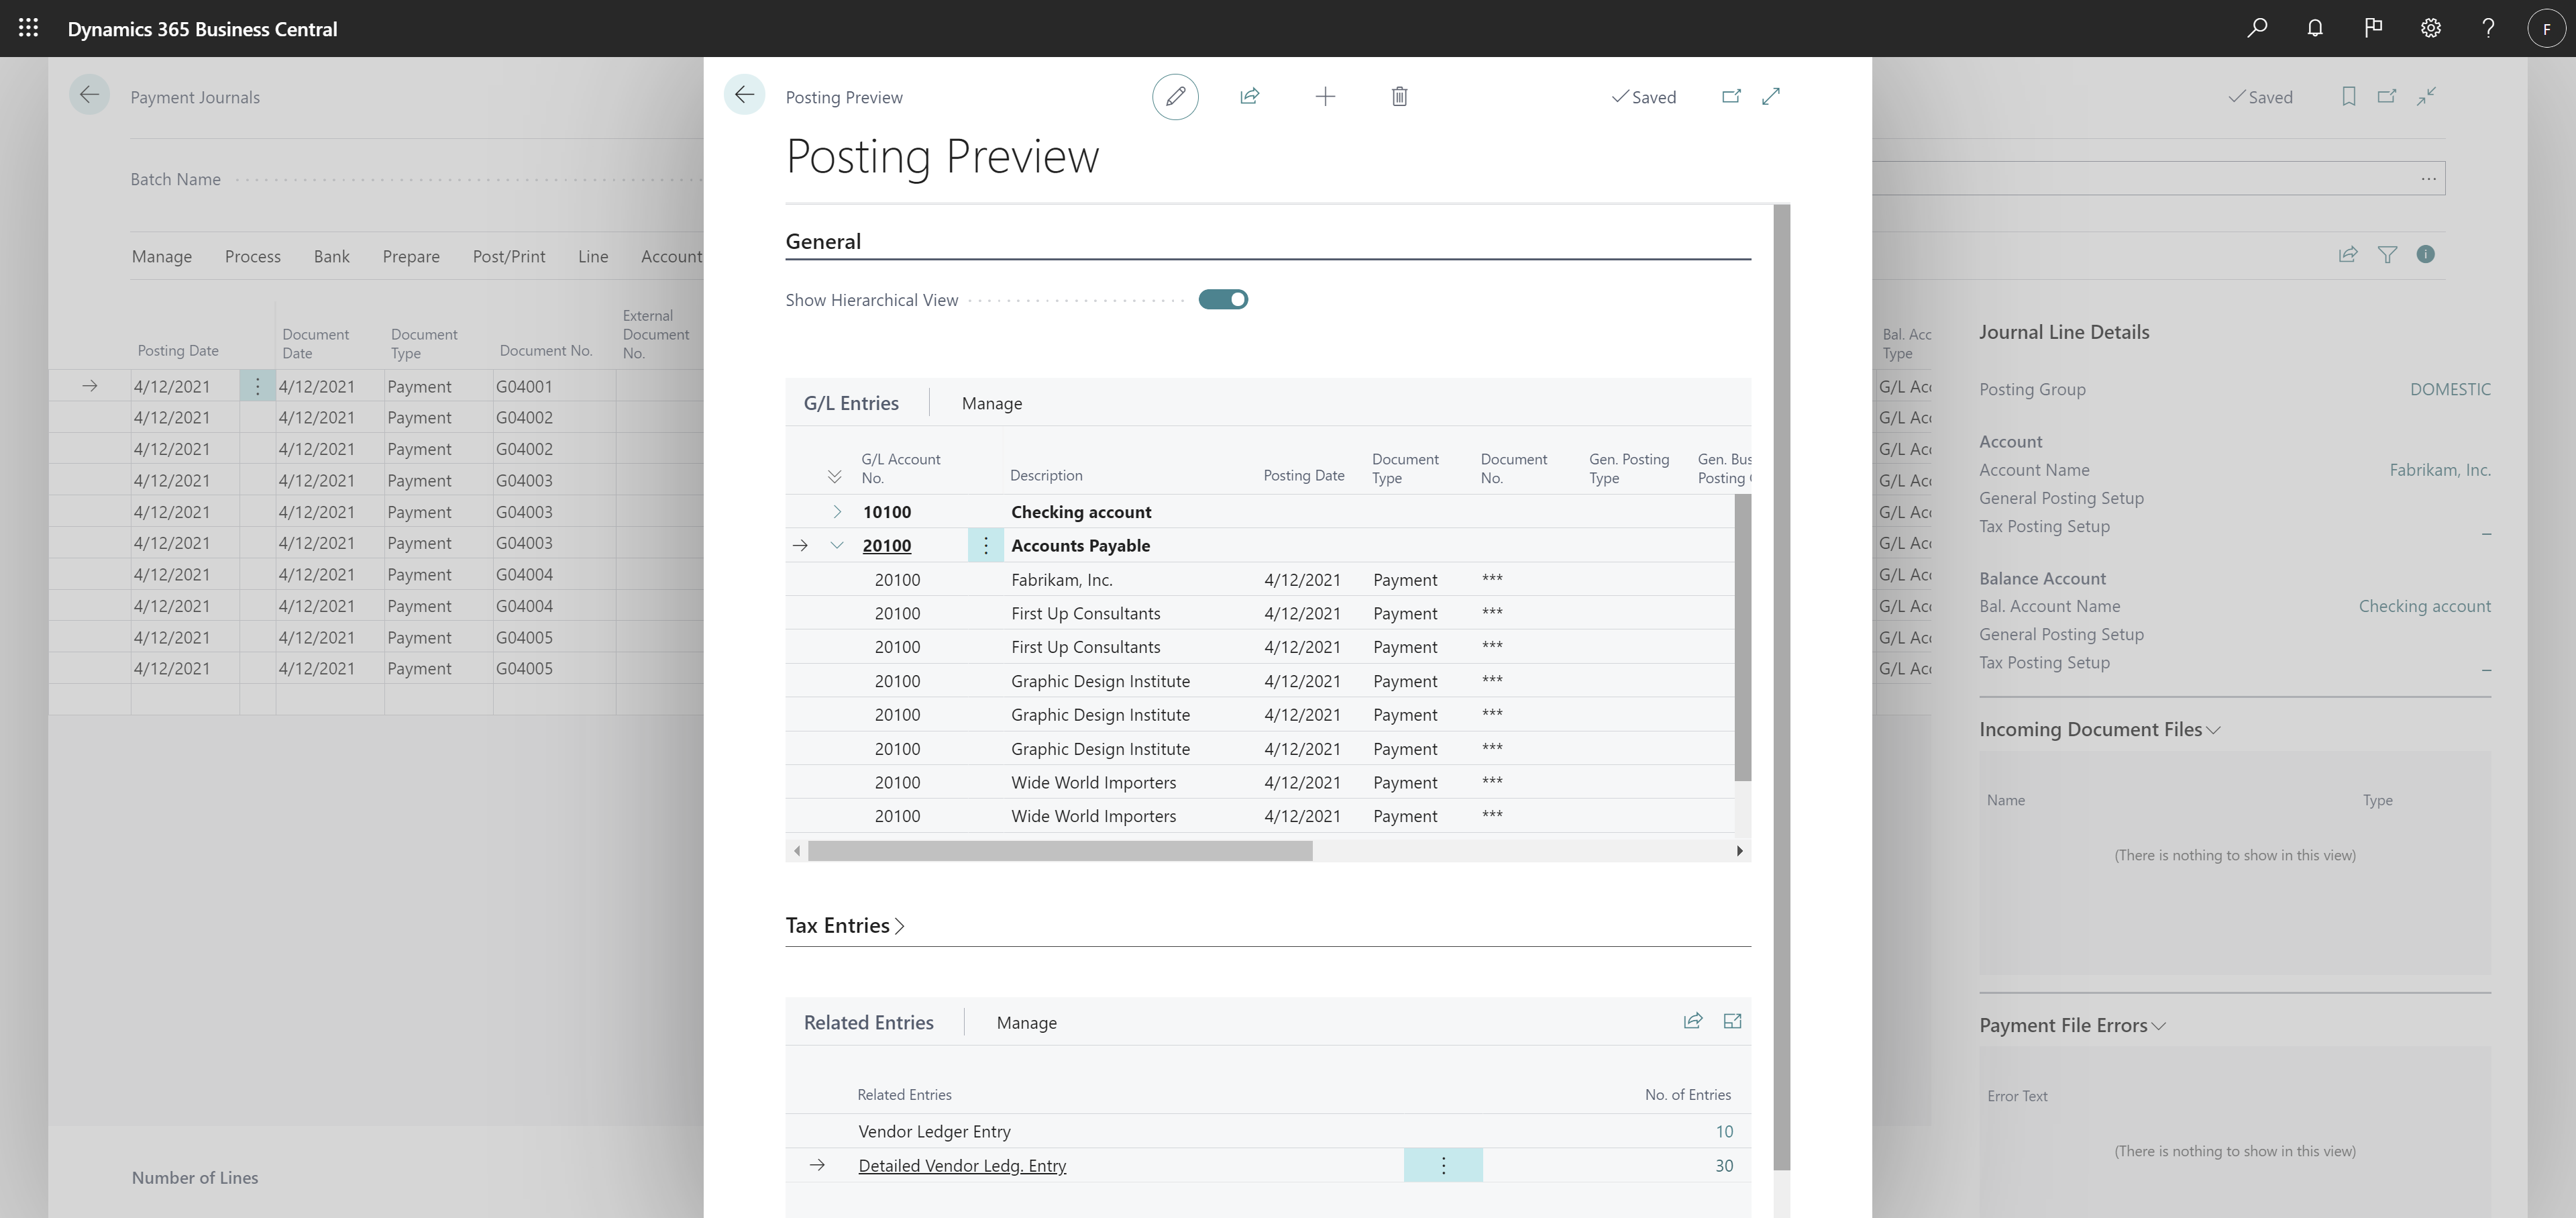The height and width of the screenshot is (1218, 2576).
Task: Open the app launcher waffle icon
Action: pyautogui.click(x=28, y=28)
